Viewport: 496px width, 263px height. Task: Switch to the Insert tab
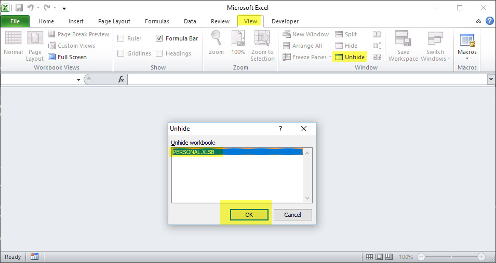[x=76, y=21]
